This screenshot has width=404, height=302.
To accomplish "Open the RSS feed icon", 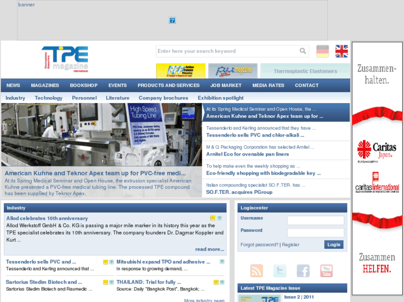I will pos(256,270).
